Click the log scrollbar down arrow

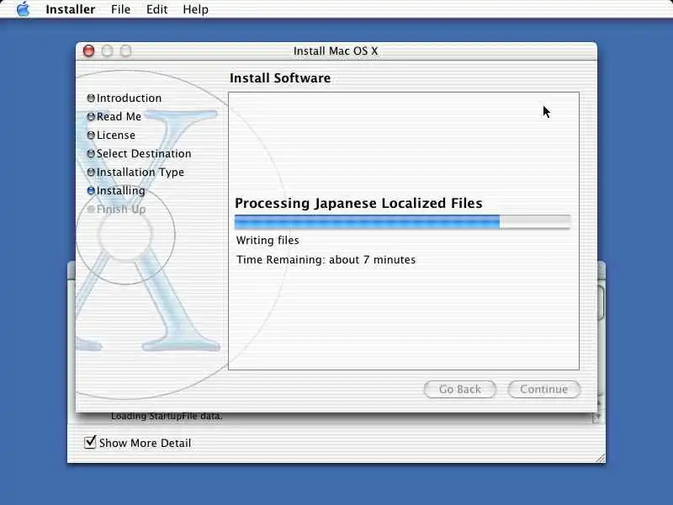click(x=597, y=417)
